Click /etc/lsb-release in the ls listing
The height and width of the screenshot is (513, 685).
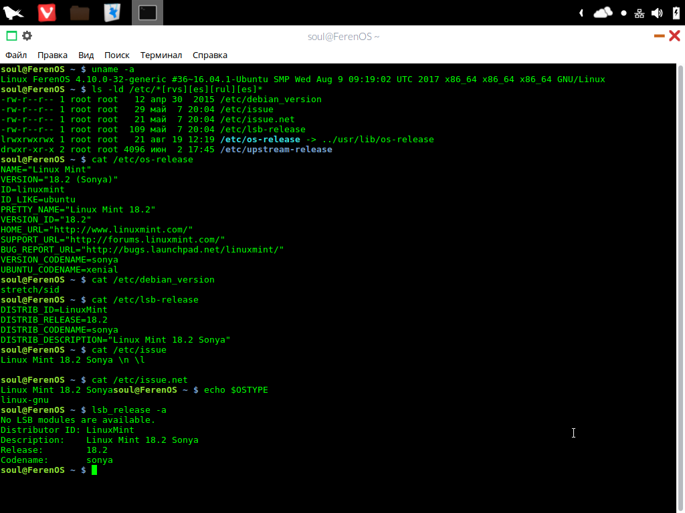(x=262, y=130)
